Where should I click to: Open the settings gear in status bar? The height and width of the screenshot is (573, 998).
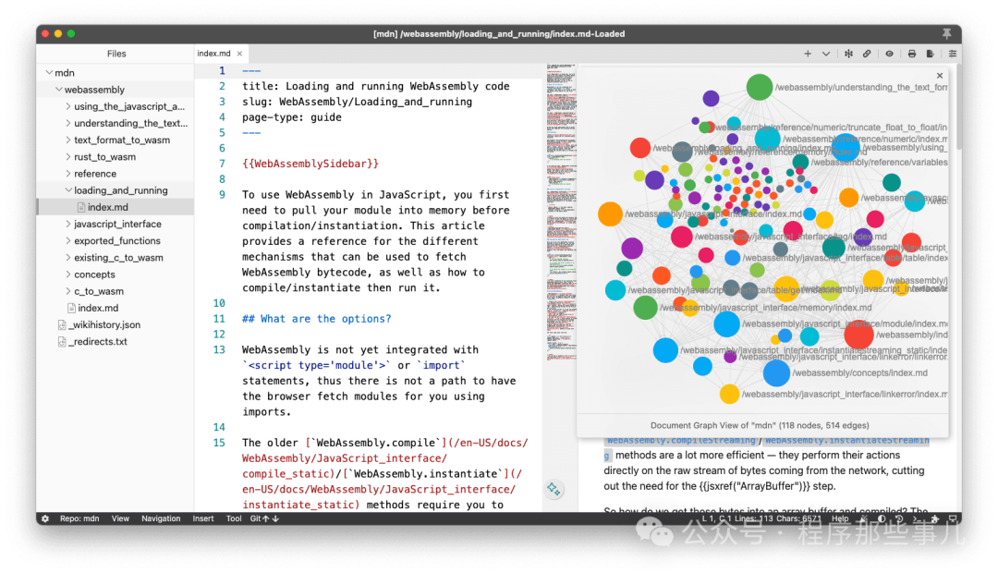click(x=45, y=518)
